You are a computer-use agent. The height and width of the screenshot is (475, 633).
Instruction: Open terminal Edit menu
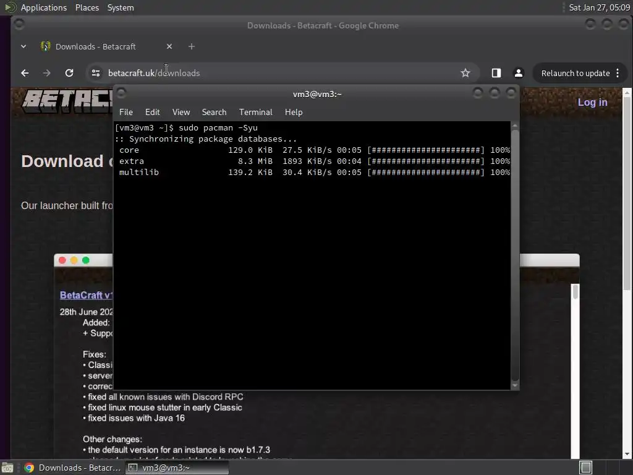click(x=153, y=113)
